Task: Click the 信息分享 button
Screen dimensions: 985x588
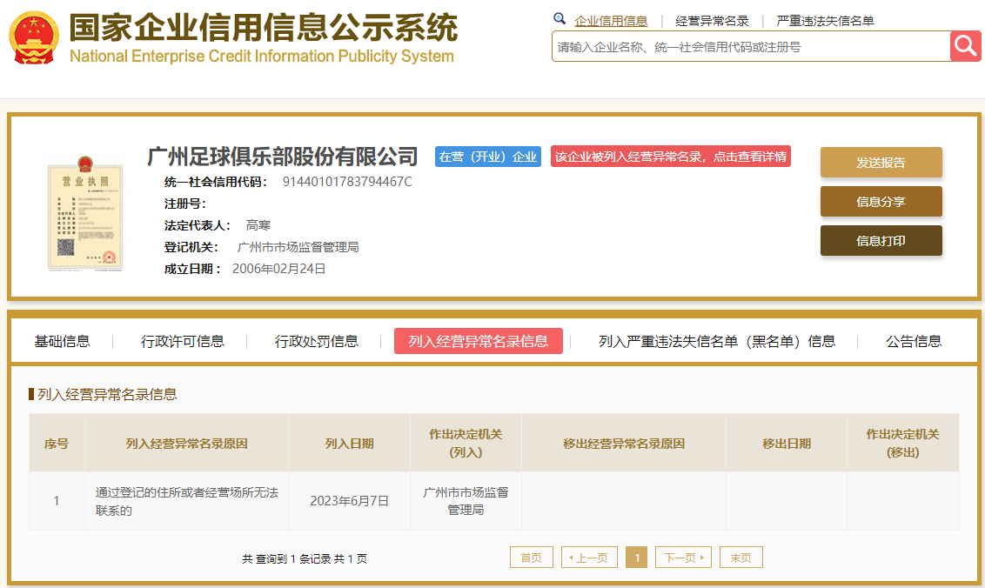Action: (x=881, y=202)
